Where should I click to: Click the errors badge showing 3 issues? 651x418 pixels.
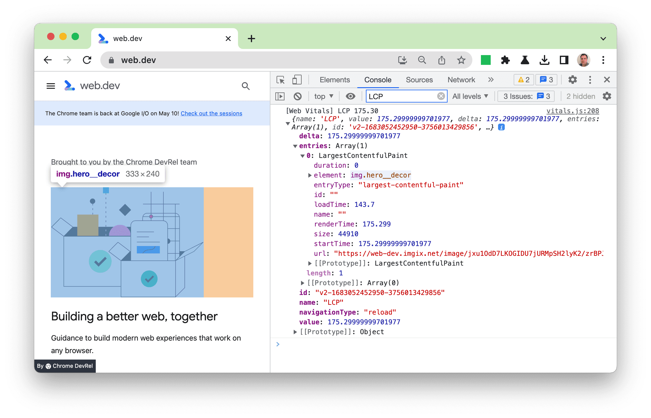(546, 79)
